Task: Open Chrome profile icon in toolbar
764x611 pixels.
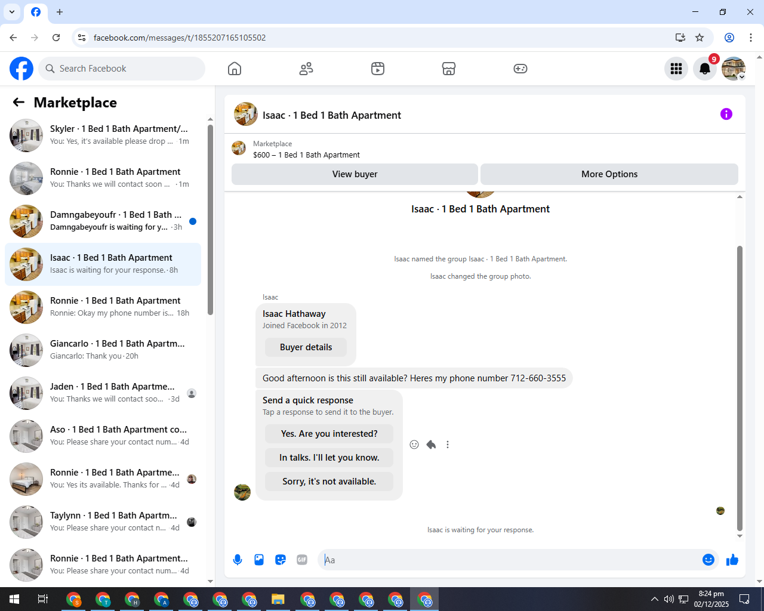Action: point(729,38)
